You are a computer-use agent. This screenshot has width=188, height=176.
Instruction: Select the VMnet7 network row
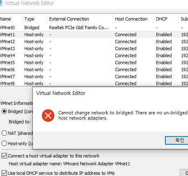pyautogui.click(x=94, y=76)
